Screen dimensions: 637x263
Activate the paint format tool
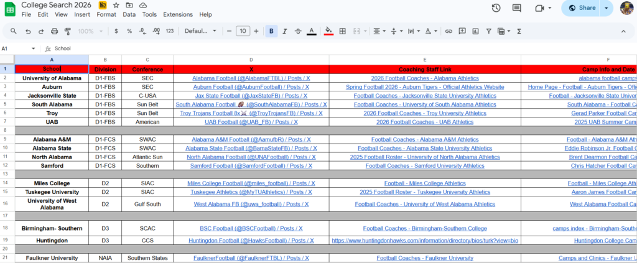point(68,31)
